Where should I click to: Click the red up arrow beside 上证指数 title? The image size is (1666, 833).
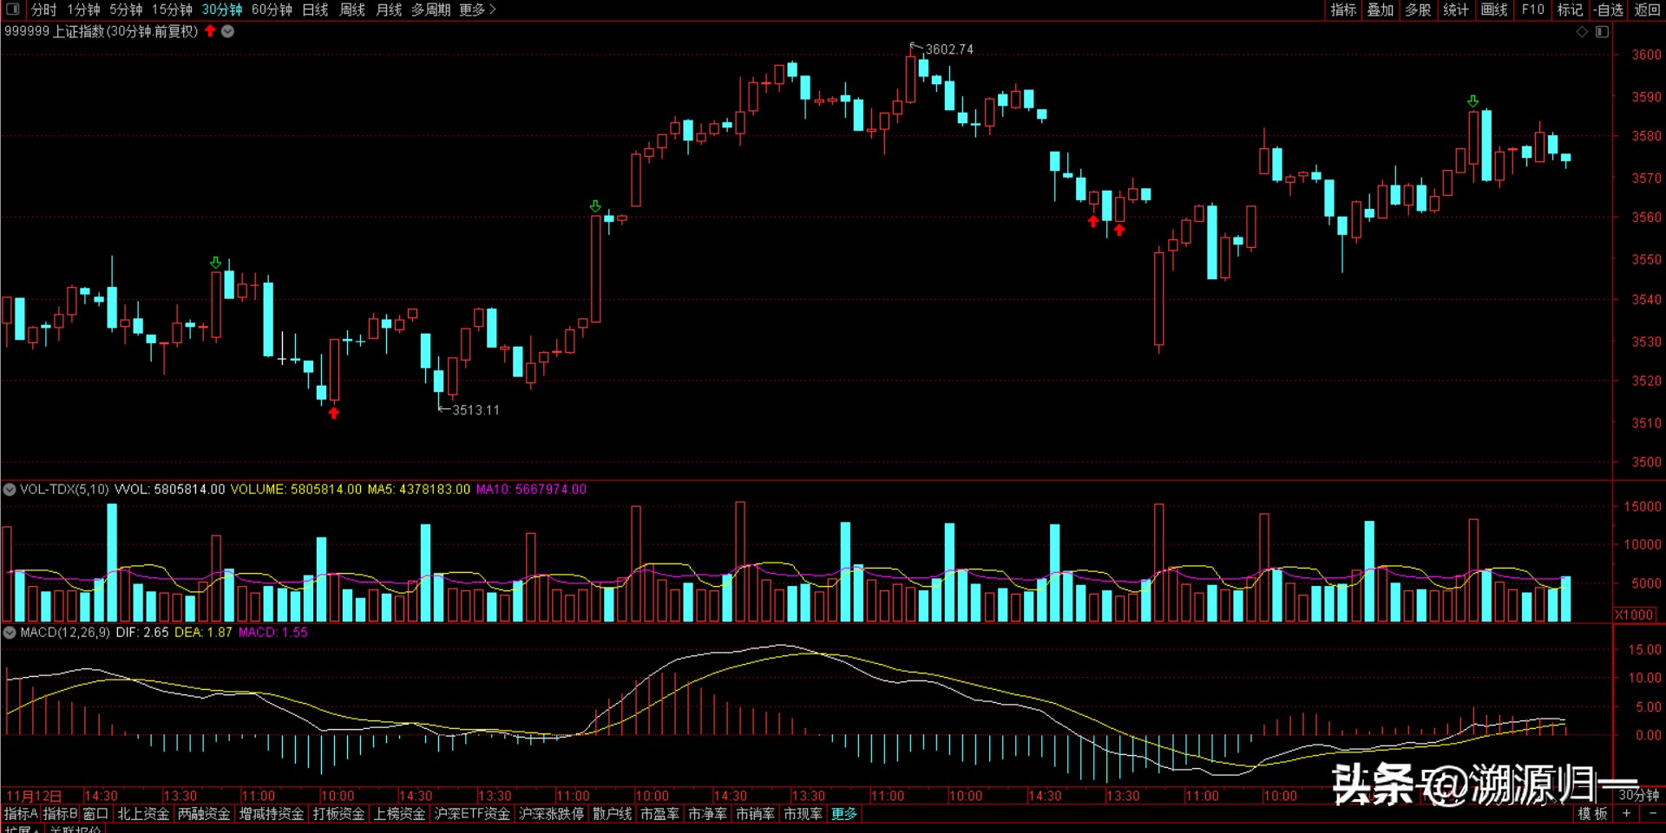tap(210, 31)
